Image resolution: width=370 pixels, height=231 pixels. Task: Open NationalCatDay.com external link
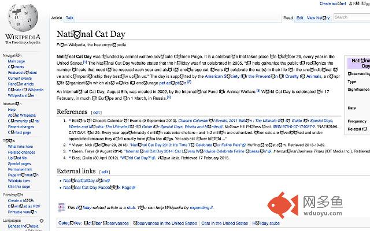86,181
